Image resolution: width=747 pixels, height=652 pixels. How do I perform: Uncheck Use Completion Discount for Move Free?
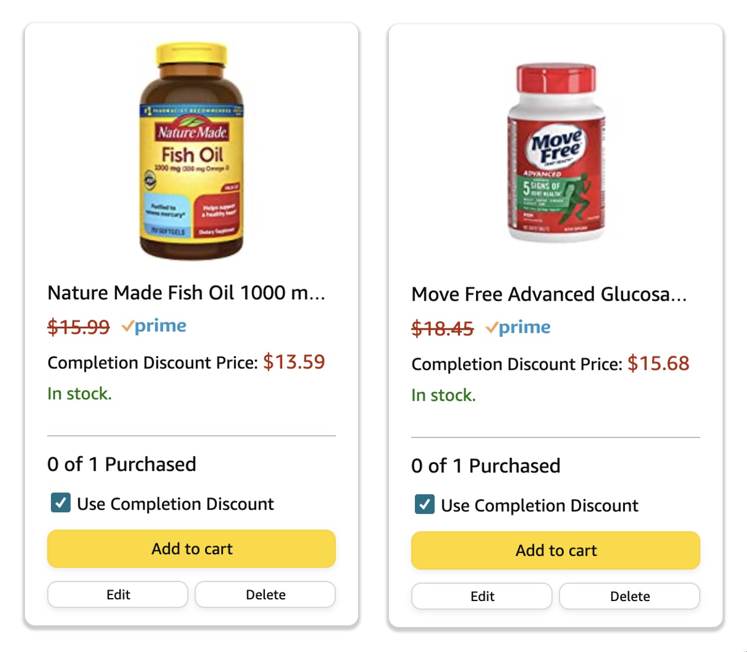[424, 505]
